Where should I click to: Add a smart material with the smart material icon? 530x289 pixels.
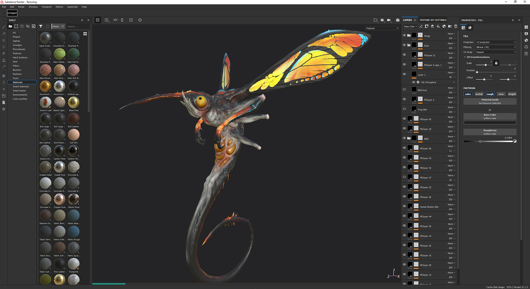(x=444, y=27)
